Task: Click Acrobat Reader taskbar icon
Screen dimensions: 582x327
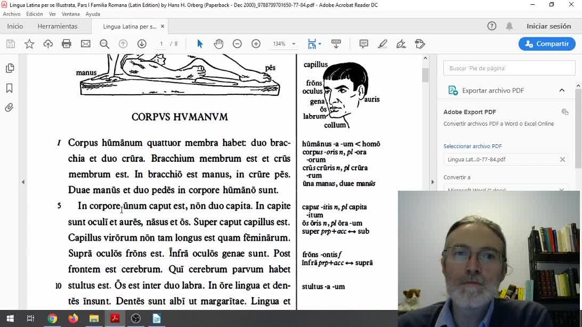Action: (x=115, y=318)
